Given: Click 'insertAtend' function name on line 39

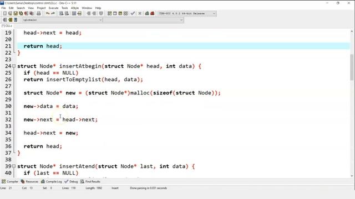Looking at the screenshot, I should [x=77, y=166].
